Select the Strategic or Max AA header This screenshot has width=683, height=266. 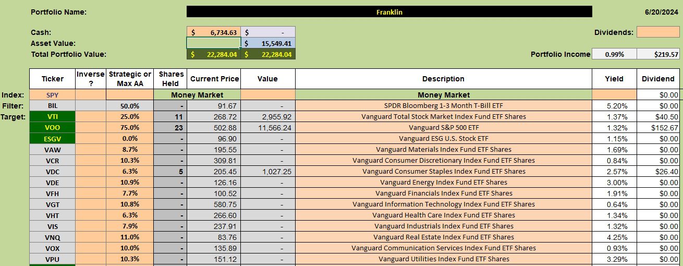(130, 79)
